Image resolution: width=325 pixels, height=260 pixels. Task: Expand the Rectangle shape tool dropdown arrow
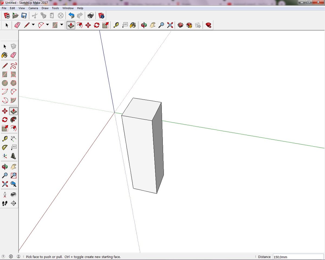pyautogui.click(x=62, y=25)
